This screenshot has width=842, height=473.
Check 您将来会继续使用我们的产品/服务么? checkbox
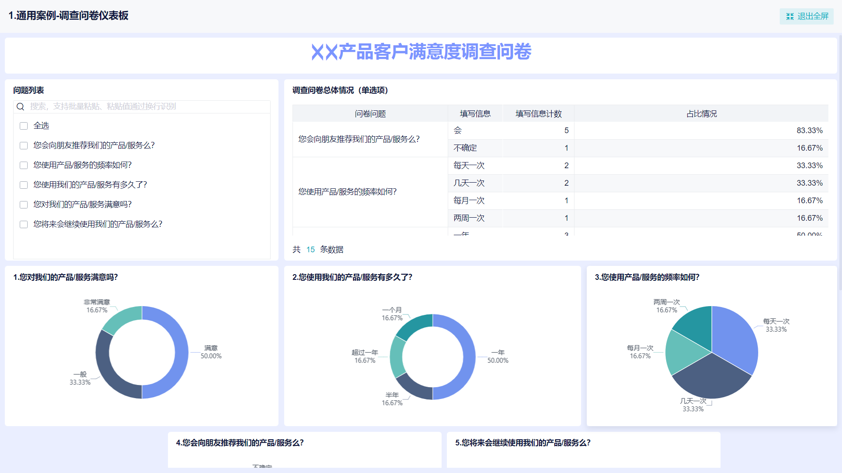(x=24, y=224)
